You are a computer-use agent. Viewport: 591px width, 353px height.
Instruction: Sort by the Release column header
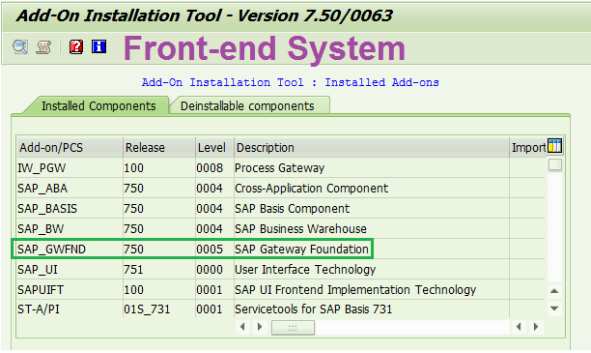159,148
